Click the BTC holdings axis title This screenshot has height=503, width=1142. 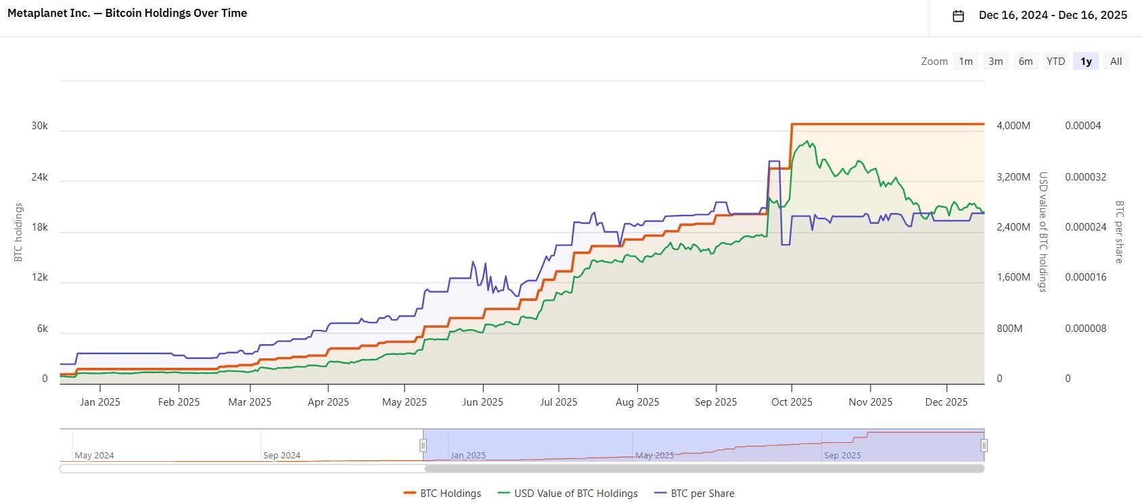[x=19, y=232]
